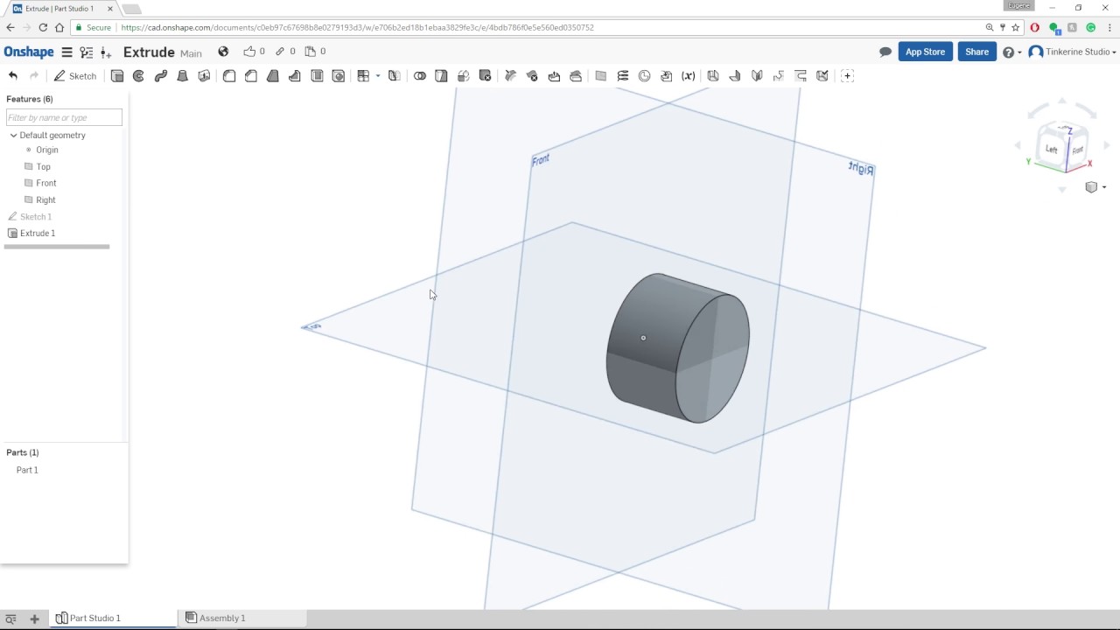Select the Loft tool

pyautogui.click(x=183, y=76)
